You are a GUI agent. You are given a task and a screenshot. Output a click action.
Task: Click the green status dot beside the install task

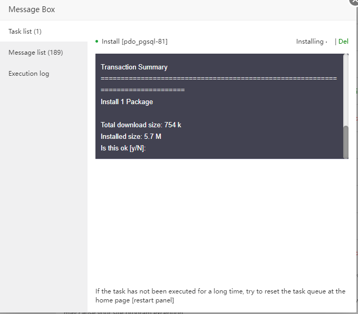97,41
